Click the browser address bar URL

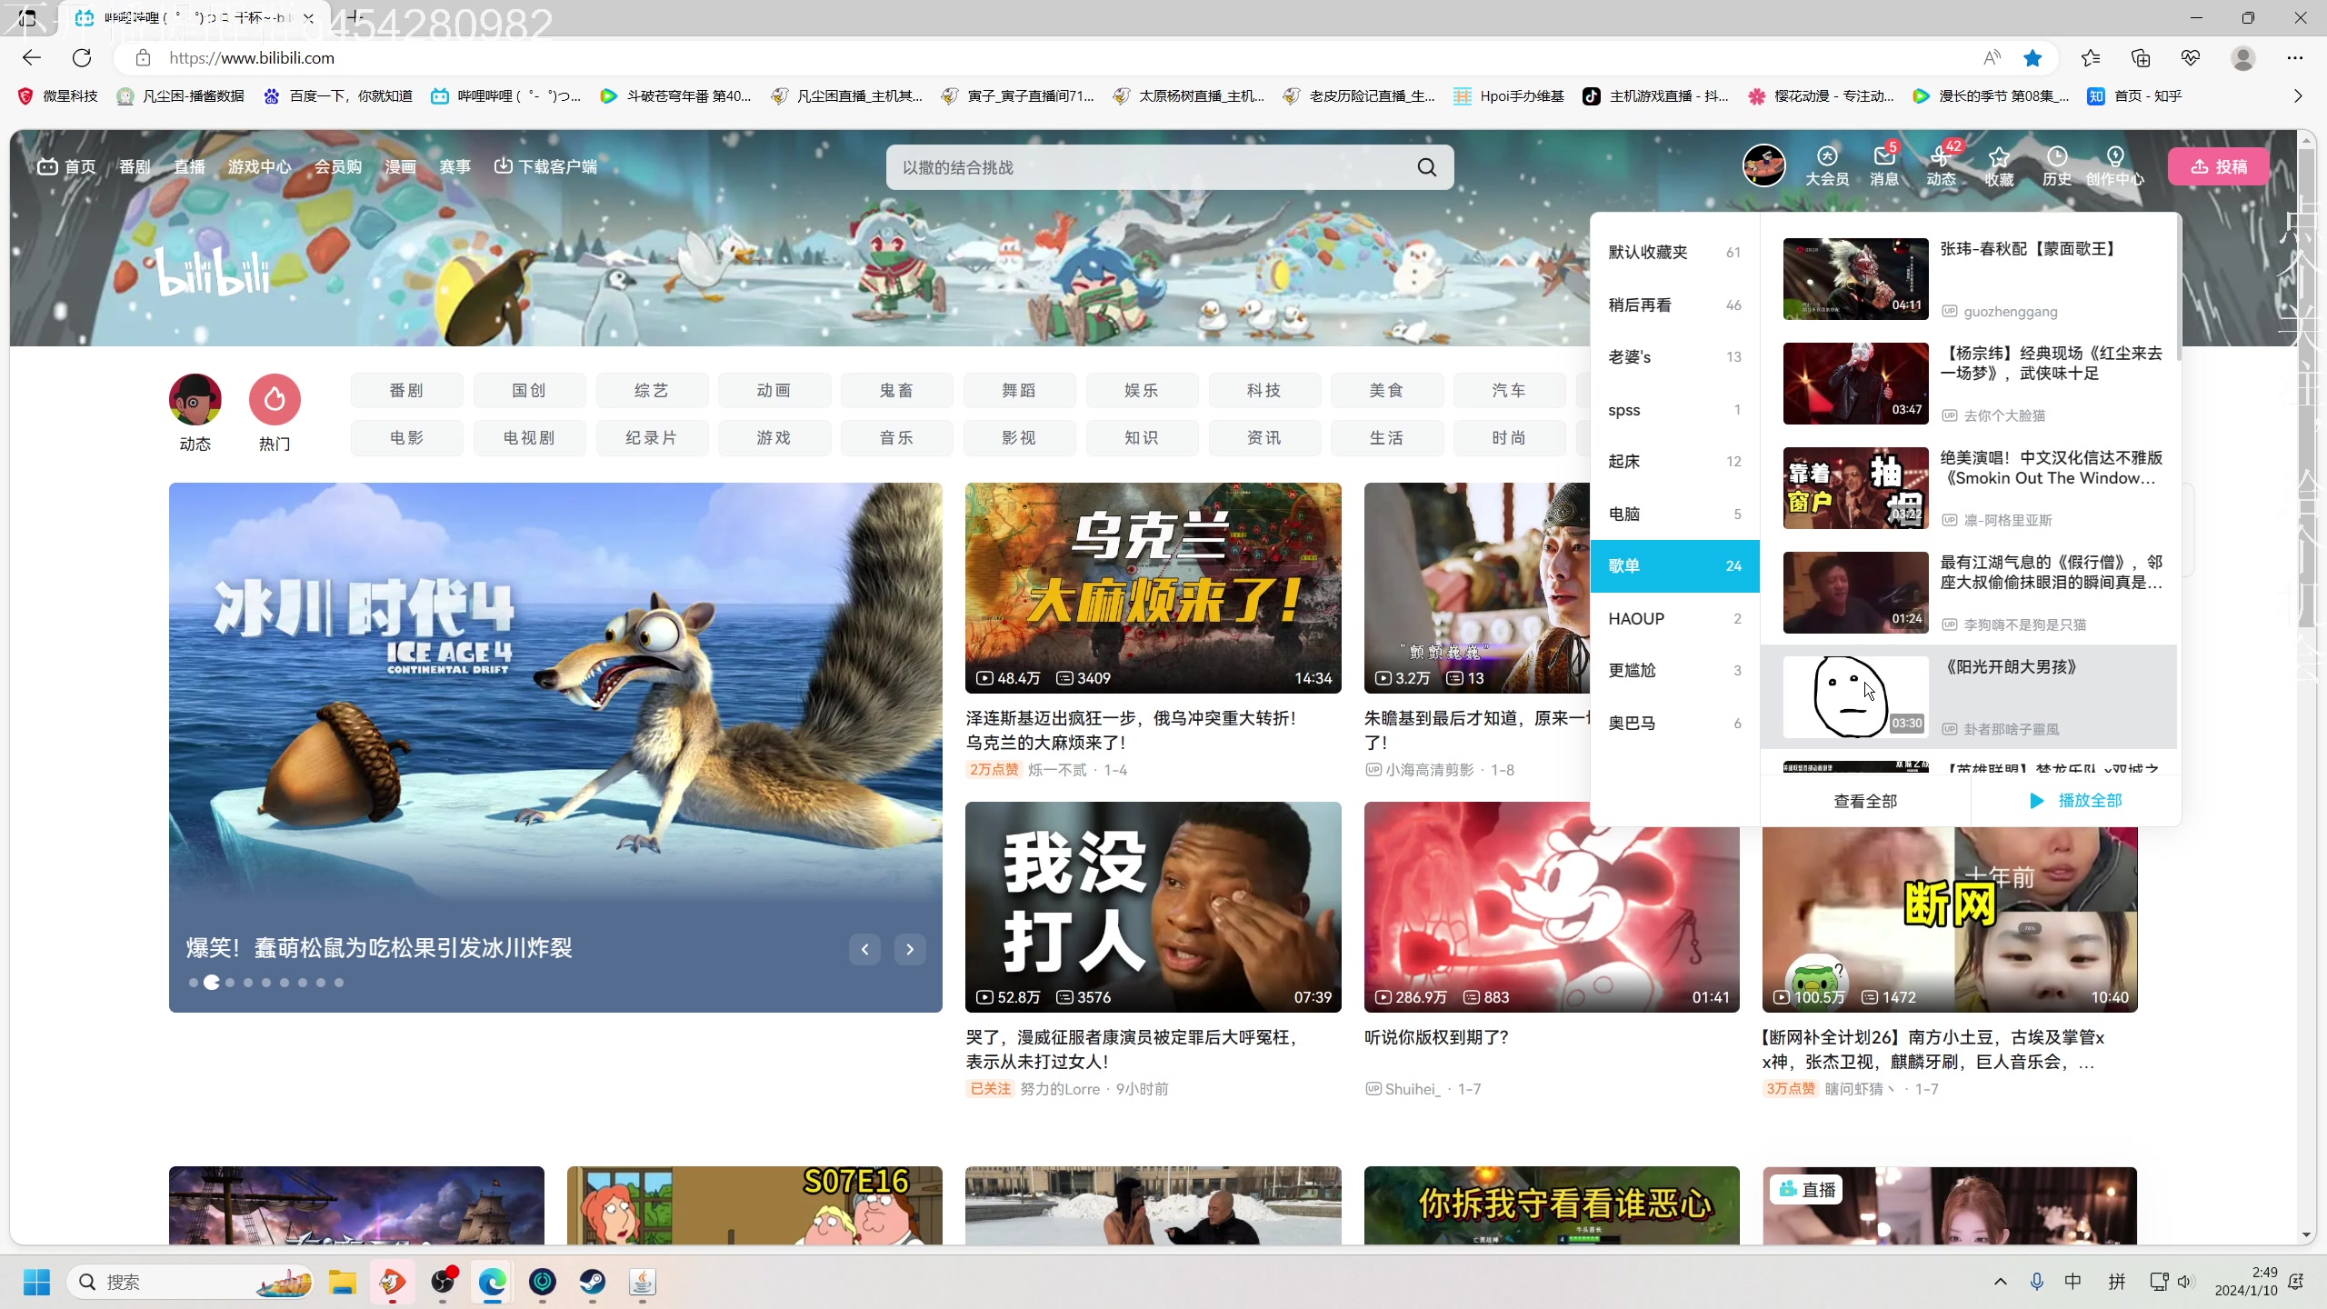[x=252, y=58]
